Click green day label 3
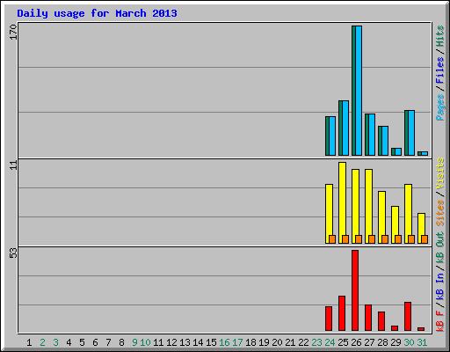 pyautogui.click(x=55, y=342)
